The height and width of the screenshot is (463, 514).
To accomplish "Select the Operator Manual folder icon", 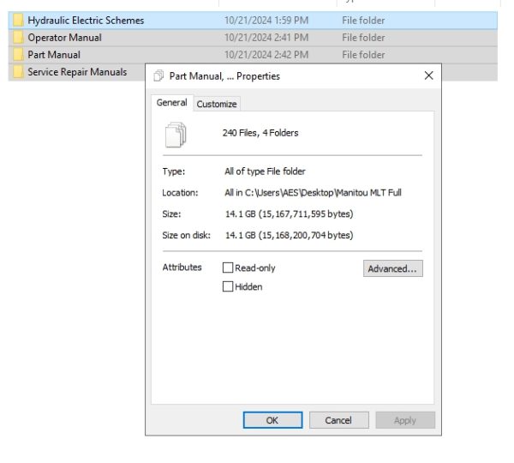I will point(18,38).
